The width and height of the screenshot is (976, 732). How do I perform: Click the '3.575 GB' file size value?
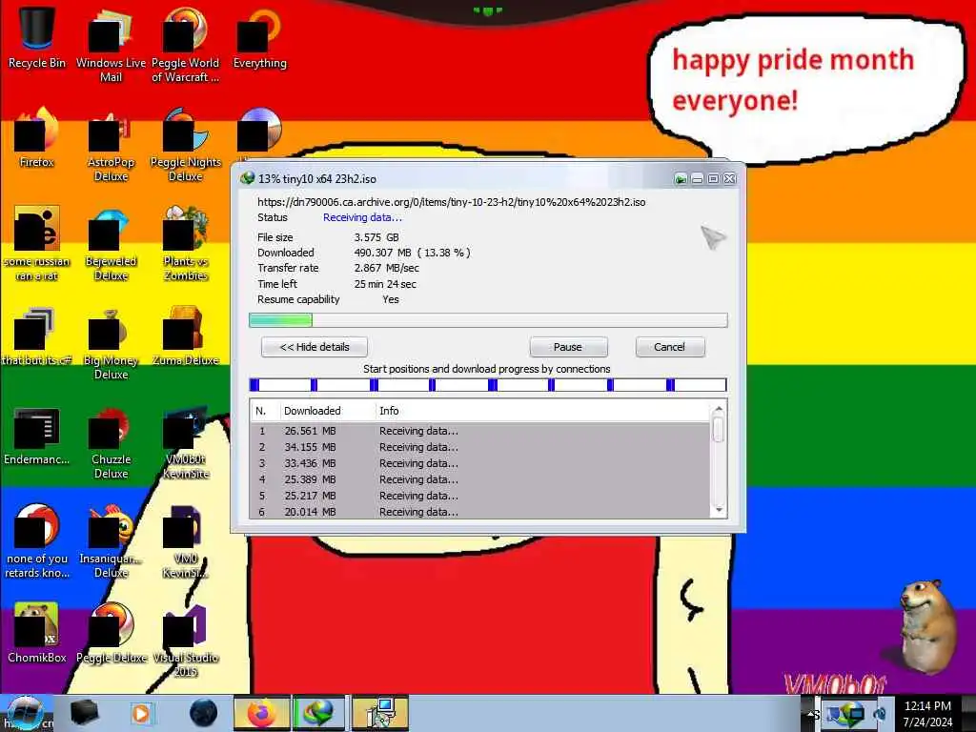376,237
